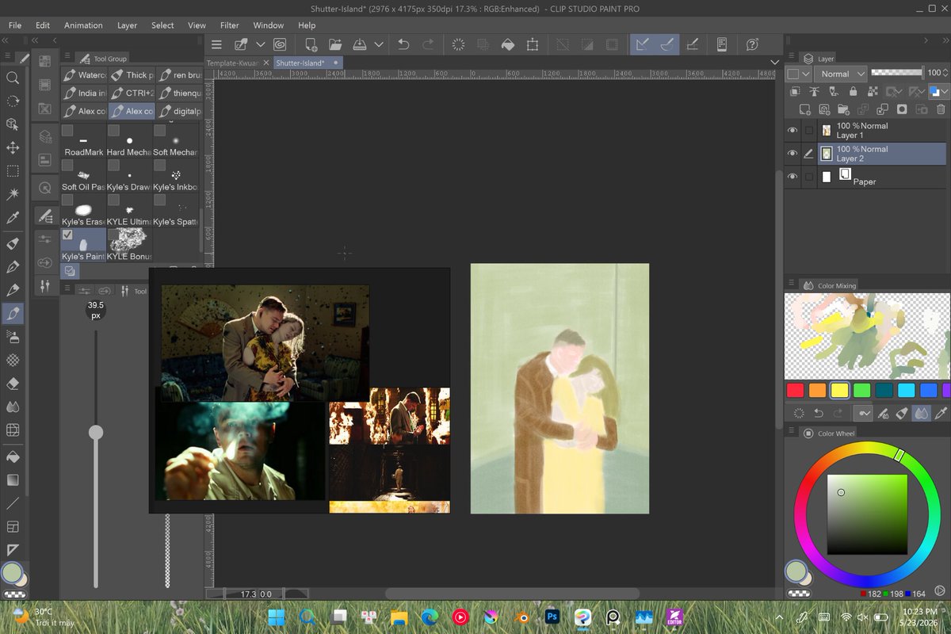Select the Fill bucket tool in left toolbar
This screenshot has height=634, width=951.
[13, 457]
